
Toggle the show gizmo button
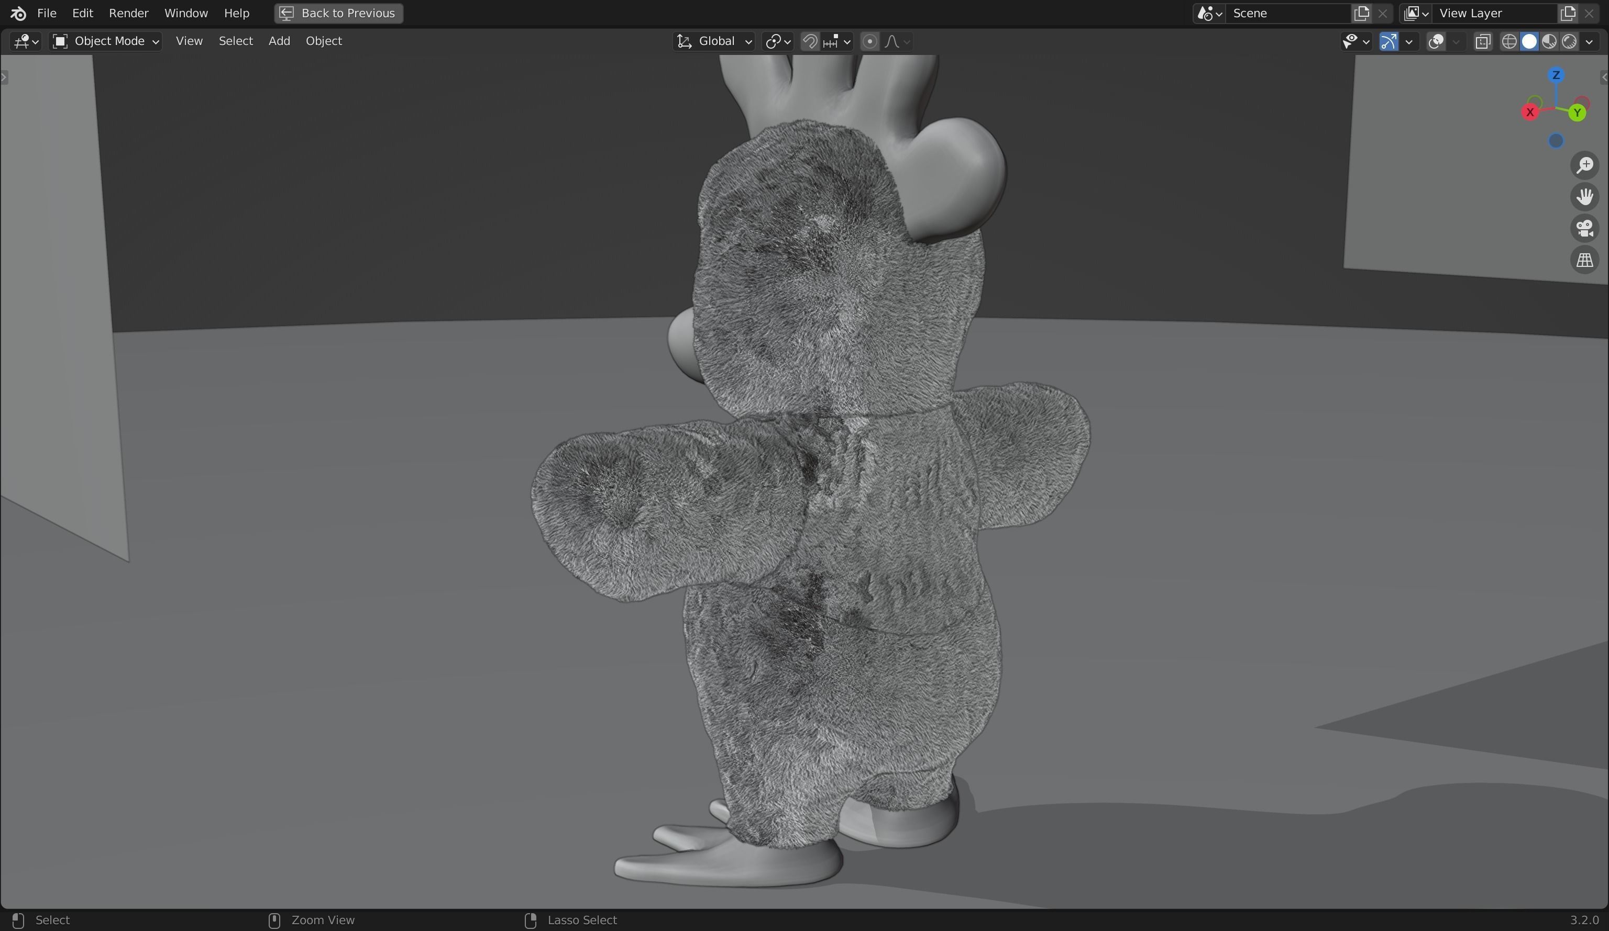[1388, 41]
